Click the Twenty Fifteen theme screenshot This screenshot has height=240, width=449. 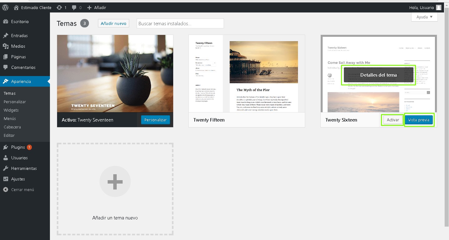pyautogui.click(x=247, y=74)
